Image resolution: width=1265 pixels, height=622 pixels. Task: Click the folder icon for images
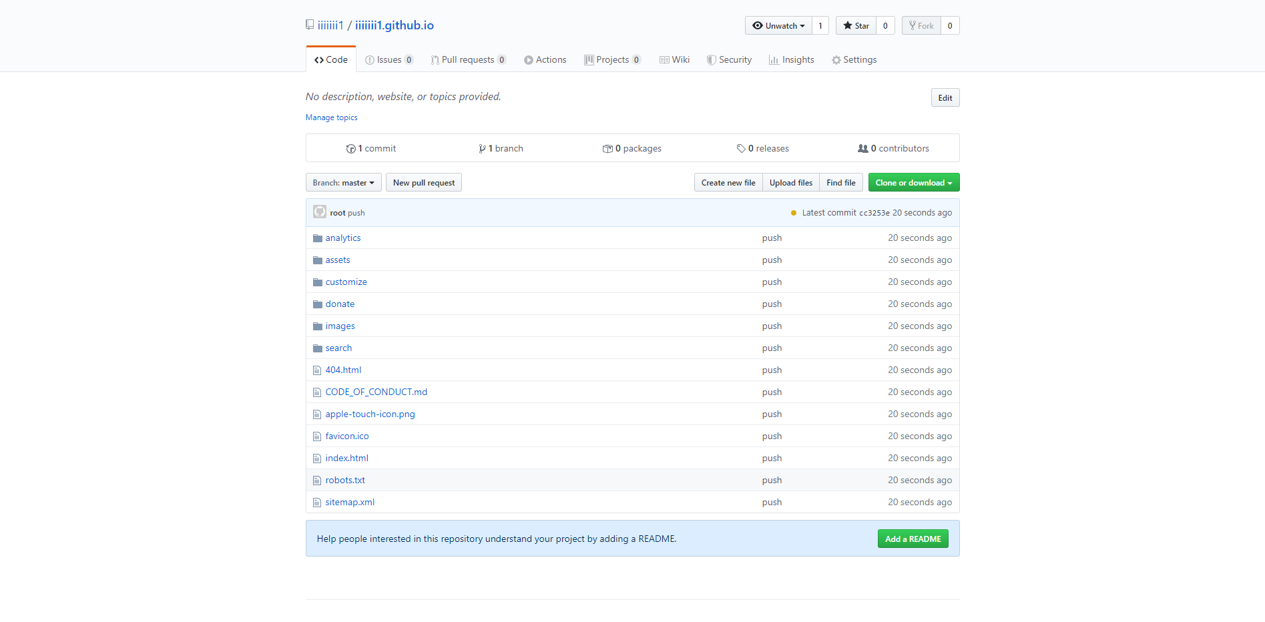[x=318, y=326]
